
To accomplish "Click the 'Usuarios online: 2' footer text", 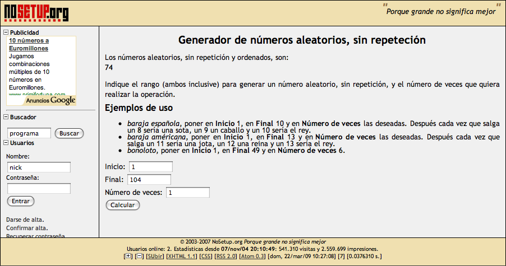I will click(x=150, y=249).
